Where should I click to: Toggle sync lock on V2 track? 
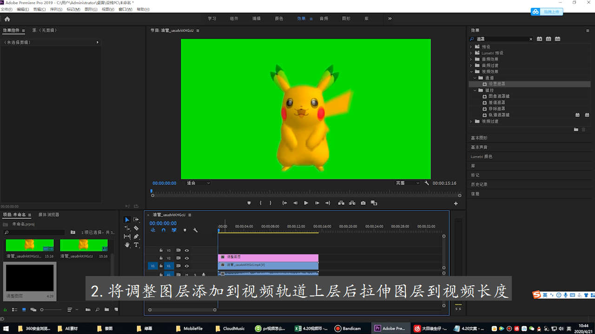pyautogui.click(x=178, y=258)
